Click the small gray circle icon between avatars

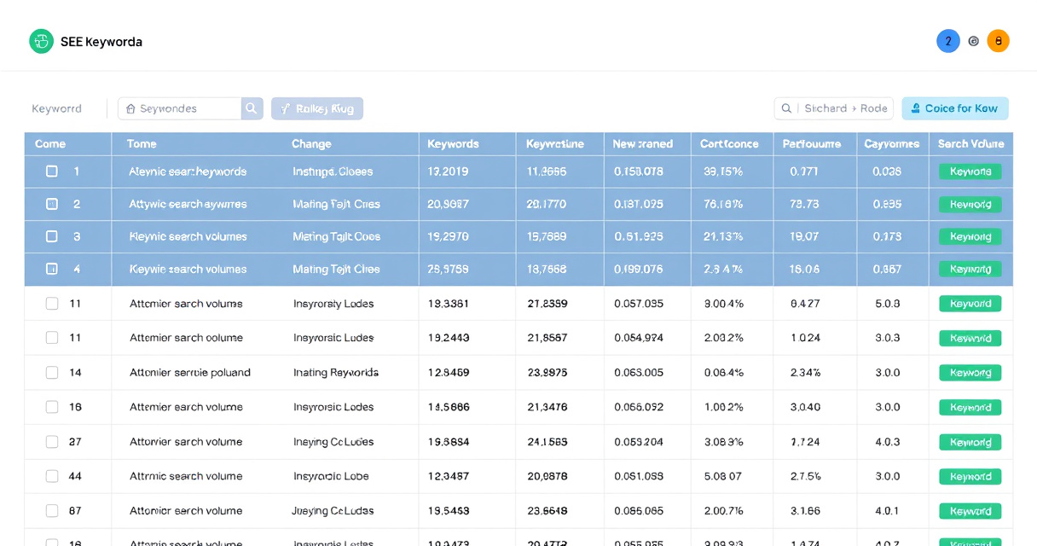pyautogui.click(x=974, y=41)
